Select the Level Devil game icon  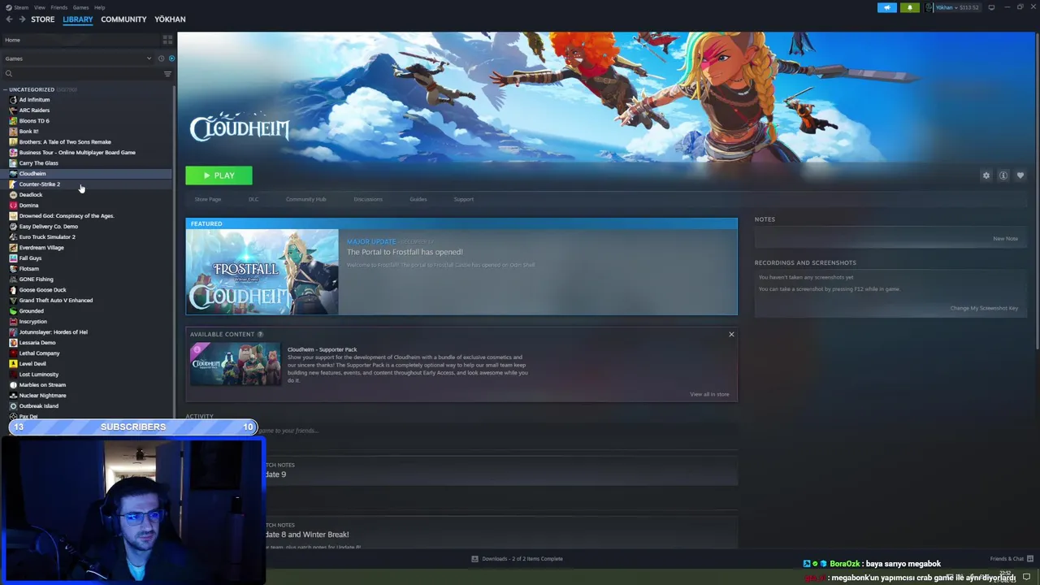pos(13,363)
